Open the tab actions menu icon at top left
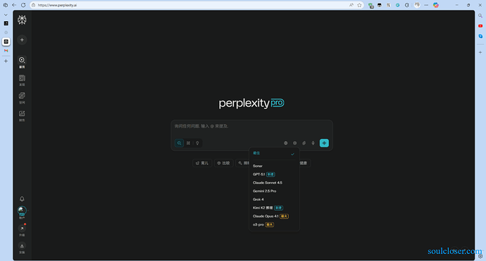 coord(5,5)
